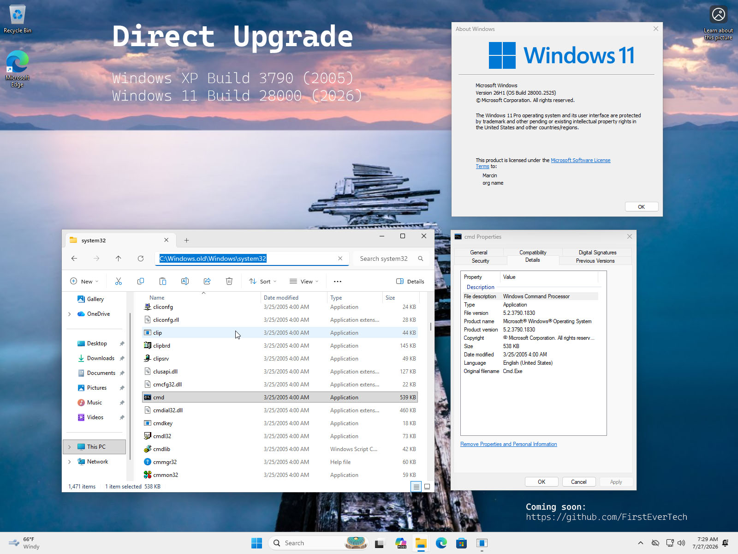Click the Rename icon in Explorer toolbar
738x554 pixels.
pyautogui.click(x=185, y=281)
